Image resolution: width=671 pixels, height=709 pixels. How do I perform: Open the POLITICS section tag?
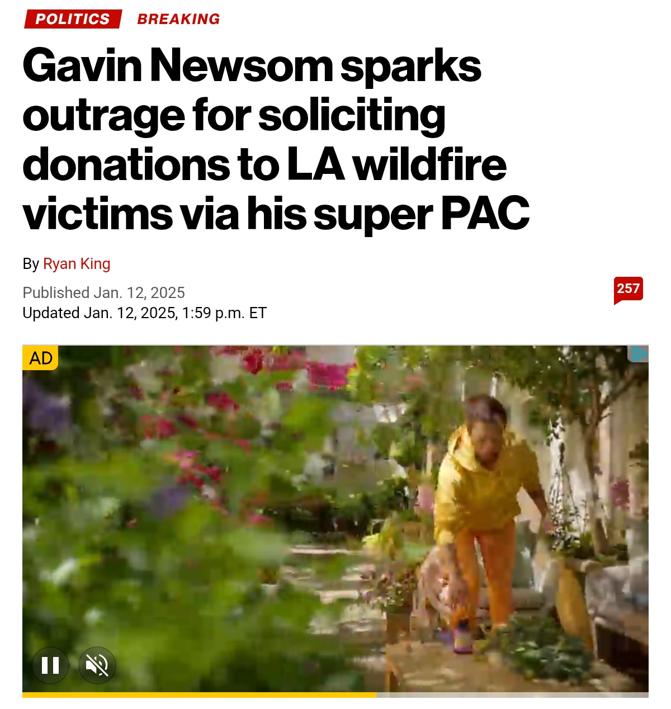pos(73,19)
